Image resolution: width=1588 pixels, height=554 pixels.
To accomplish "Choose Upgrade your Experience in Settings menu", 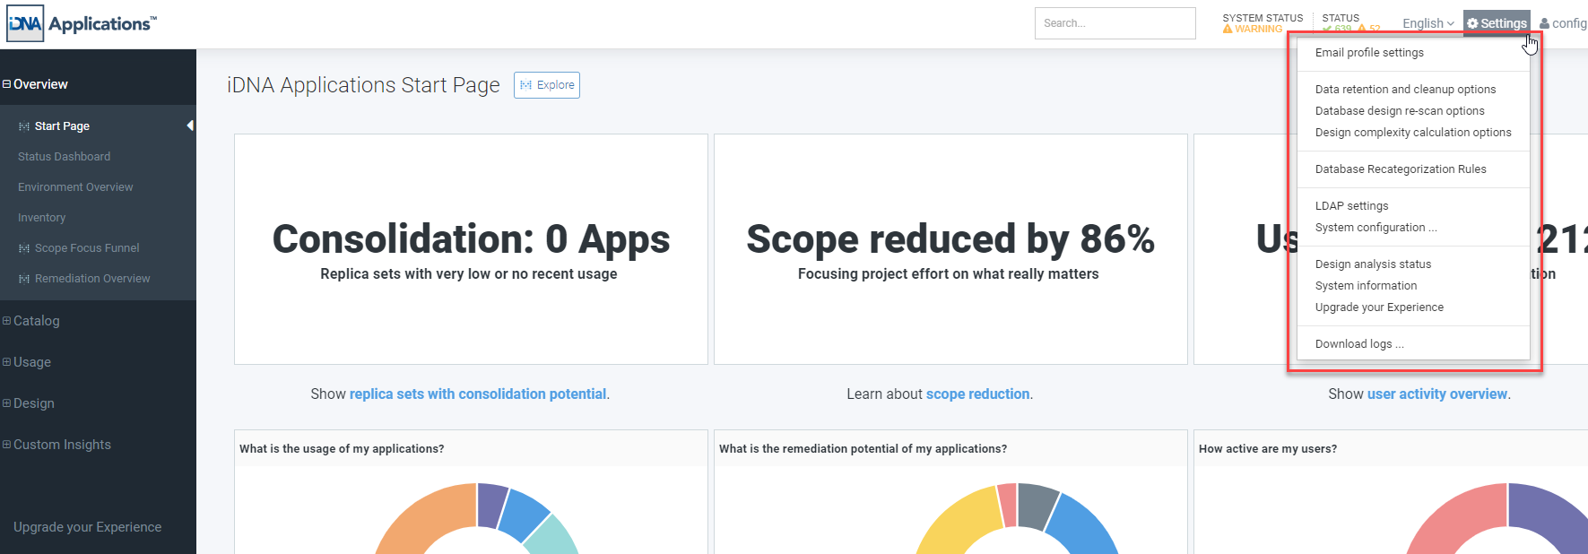I will tap(1379, 307).
